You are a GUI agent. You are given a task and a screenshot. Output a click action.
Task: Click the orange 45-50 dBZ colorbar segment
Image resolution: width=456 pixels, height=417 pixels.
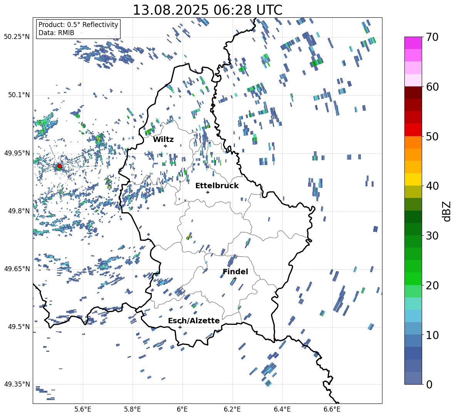pyautogui.click(x=413, y=142)
